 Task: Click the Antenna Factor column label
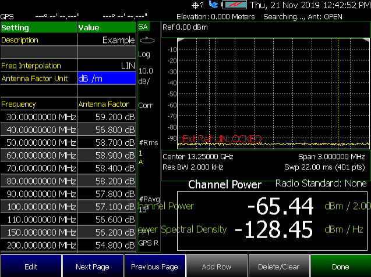click(x=104, y=104)
